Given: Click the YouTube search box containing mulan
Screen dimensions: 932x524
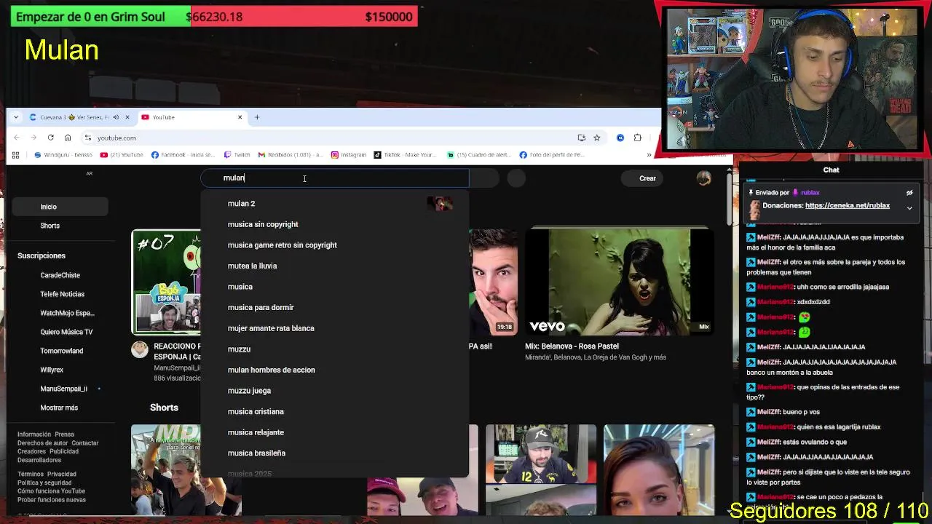Looking at the screenshot, I should click(335, 178).
